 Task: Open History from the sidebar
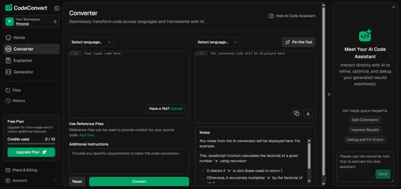click(x=18, y=101)
